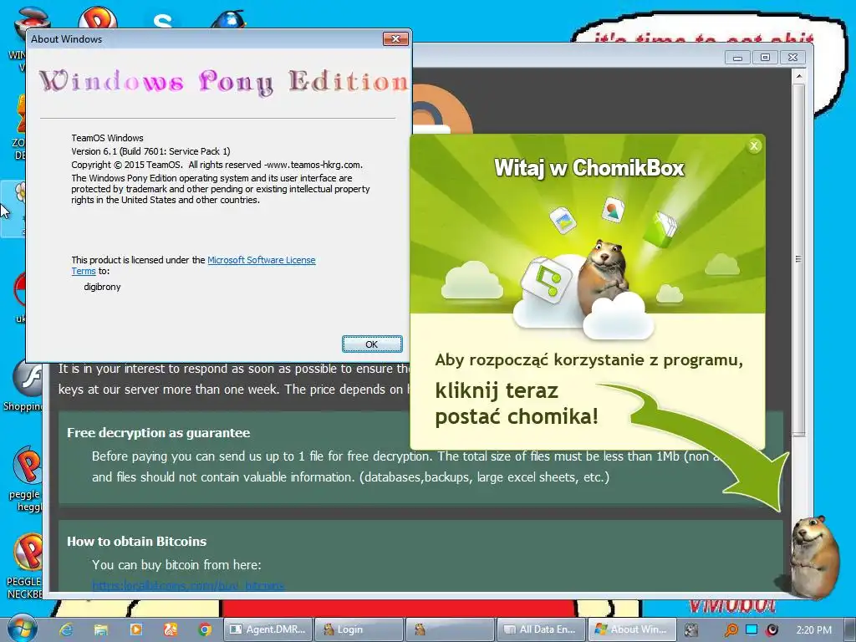The image size is (856, 642).
Task: Click the magnifier tray icon
Action: pos(731,629)
